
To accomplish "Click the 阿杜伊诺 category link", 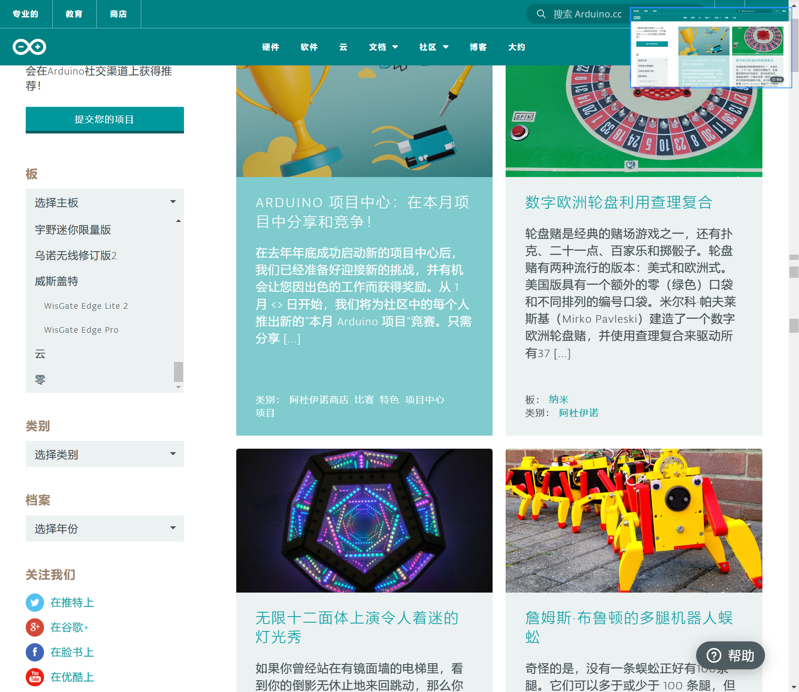I will (579, 413).
